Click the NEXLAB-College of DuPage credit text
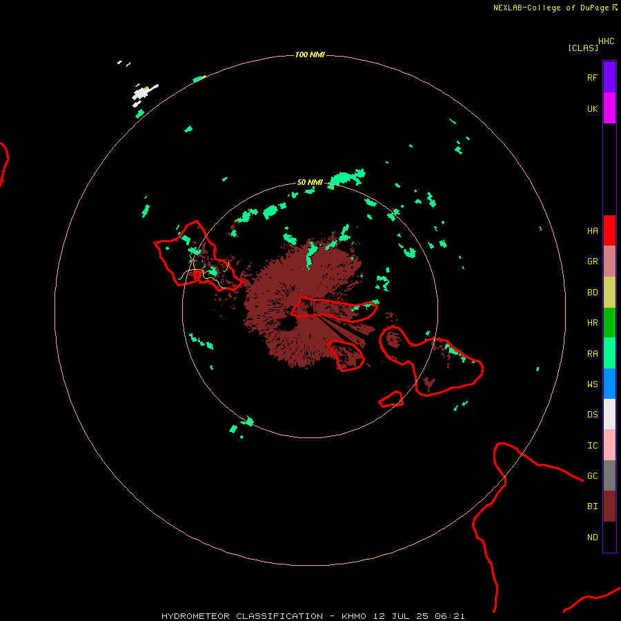 (551, 8)
